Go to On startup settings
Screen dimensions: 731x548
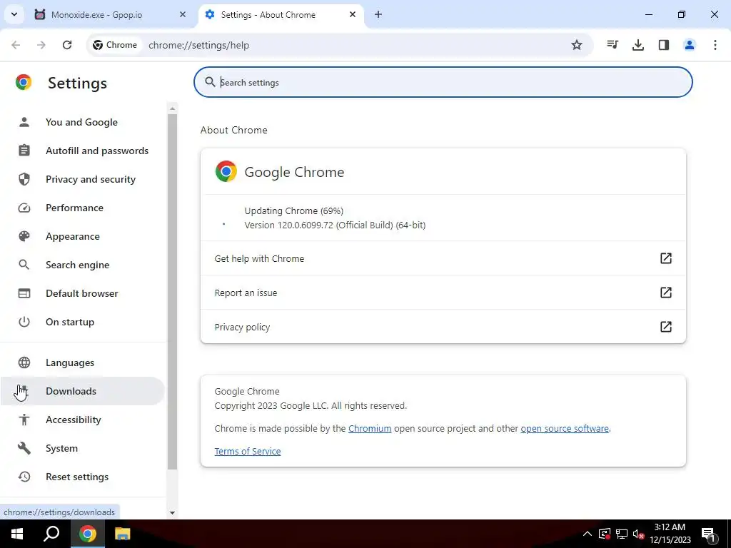(83, 322)
